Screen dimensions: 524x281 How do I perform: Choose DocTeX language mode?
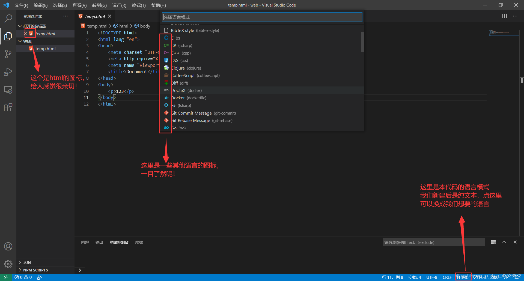pyautogui.click(x=262, y=90)
